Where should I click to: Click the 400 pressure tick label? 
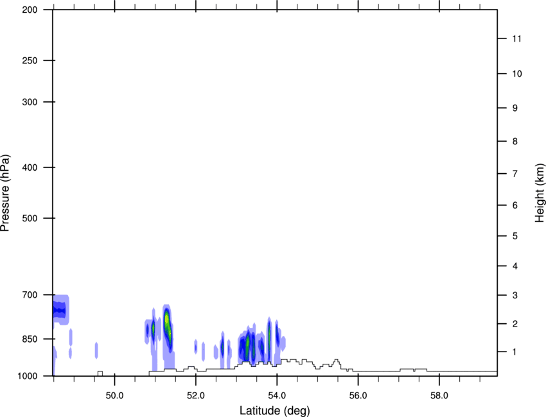point(30,167)
